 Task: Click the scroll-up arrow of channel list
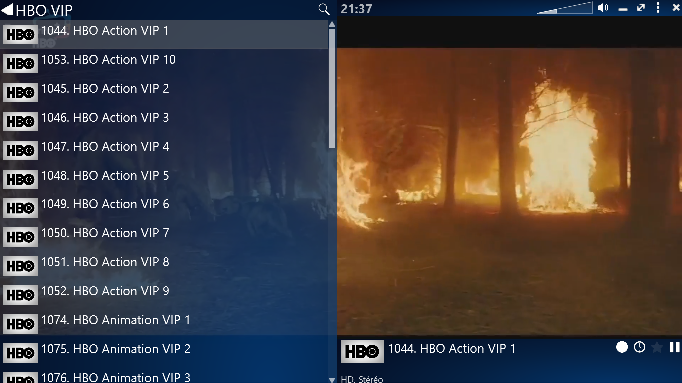(332, 24)
